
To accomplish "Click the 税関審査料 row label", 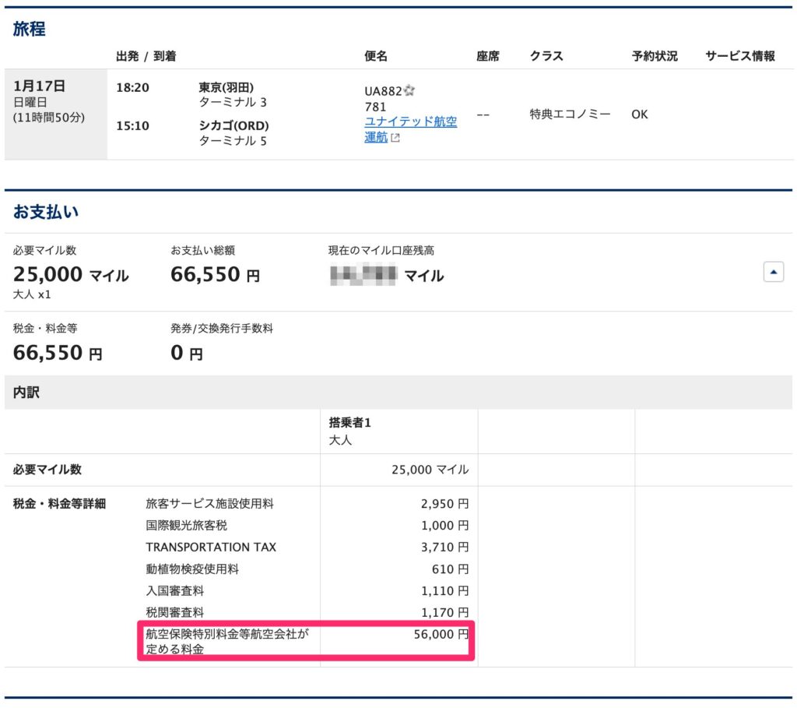I will pyautogui.click(x=175, y=612).
